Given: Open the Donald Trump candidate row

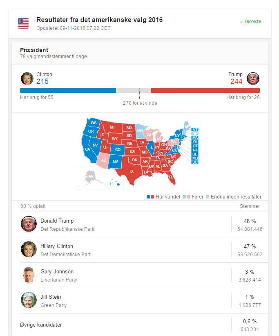Looking at the screenshot, I should [x=144, y=225].
